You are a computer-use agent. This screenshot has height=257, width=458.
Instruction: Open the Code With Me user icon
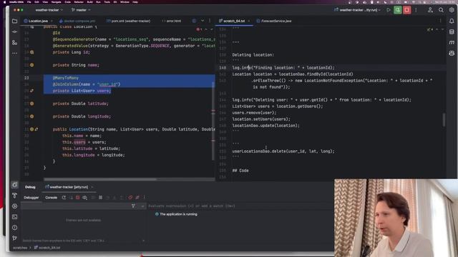point(430,10)
